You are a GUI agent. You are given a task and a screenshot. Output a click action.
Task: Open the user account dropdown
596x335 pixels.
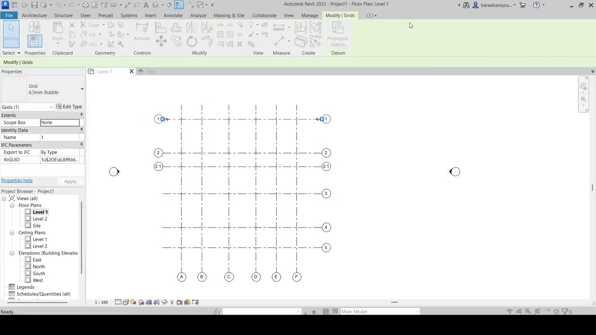(x=515, y=5)
